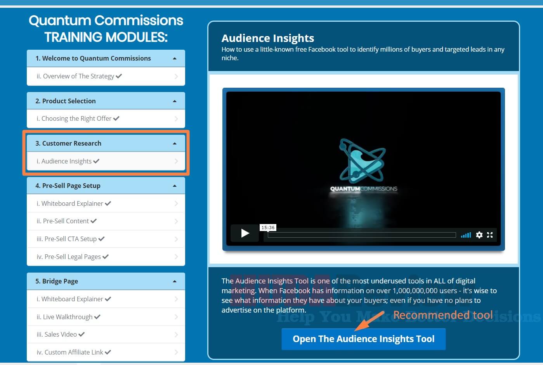Click checkmark next to Sales Video
Screen dimensions: 543x365
point(82,334)
